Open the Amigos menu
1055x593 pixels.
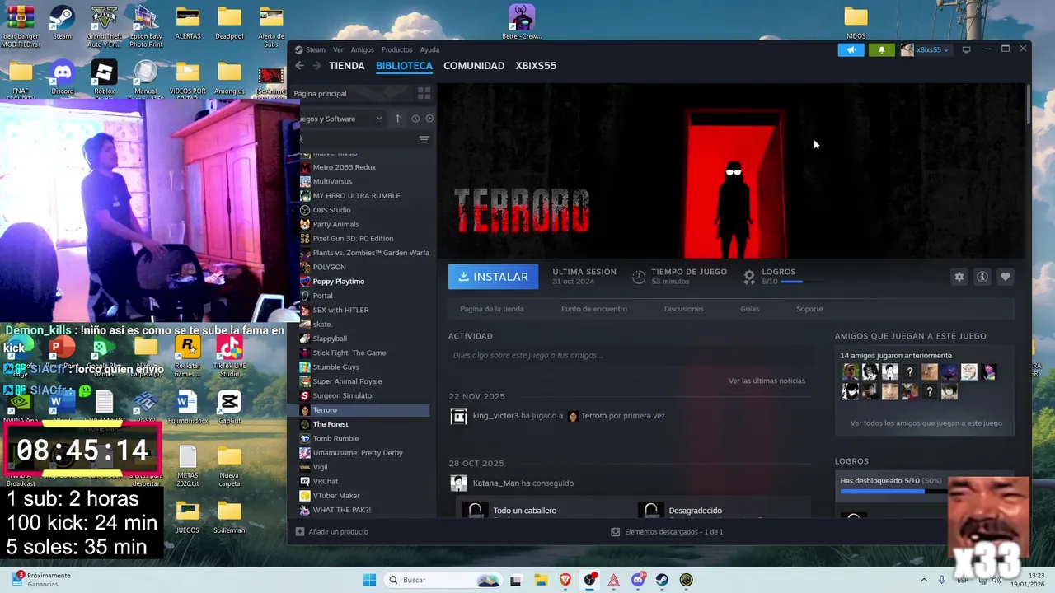pyautogui.click(x=363, y=49)
